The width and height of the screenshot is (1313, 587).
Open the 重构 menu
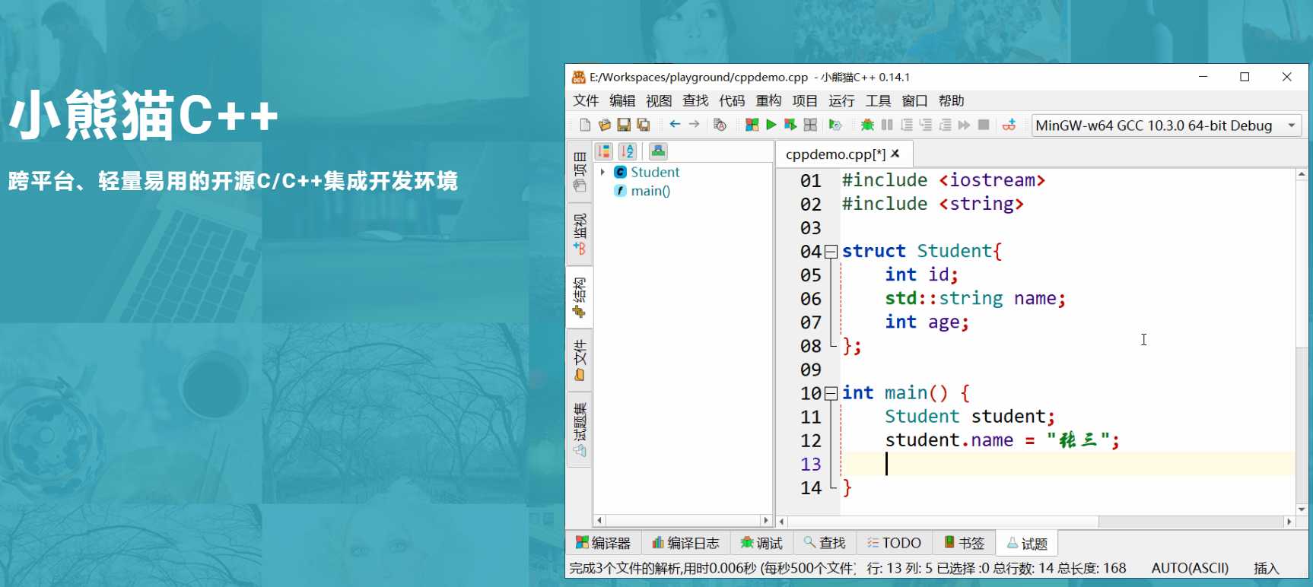coord(768,100)
